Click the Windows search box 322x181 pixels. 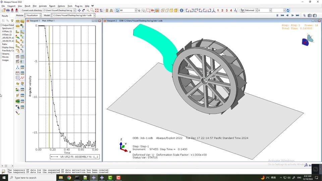click(32, 178)
